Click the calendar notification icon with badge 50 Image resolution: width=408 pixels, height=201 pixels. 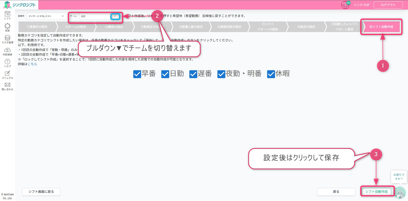(x=345, y=5)
